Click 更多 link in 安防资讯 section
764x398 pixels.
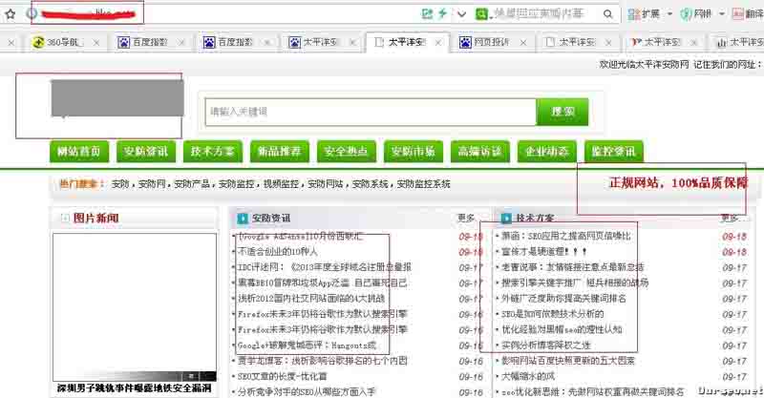465,218
